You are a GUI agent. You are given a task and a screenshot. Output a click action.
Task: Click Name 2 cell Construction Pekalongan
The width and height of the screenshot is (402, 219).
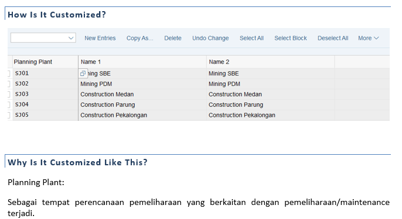point(271,115)
